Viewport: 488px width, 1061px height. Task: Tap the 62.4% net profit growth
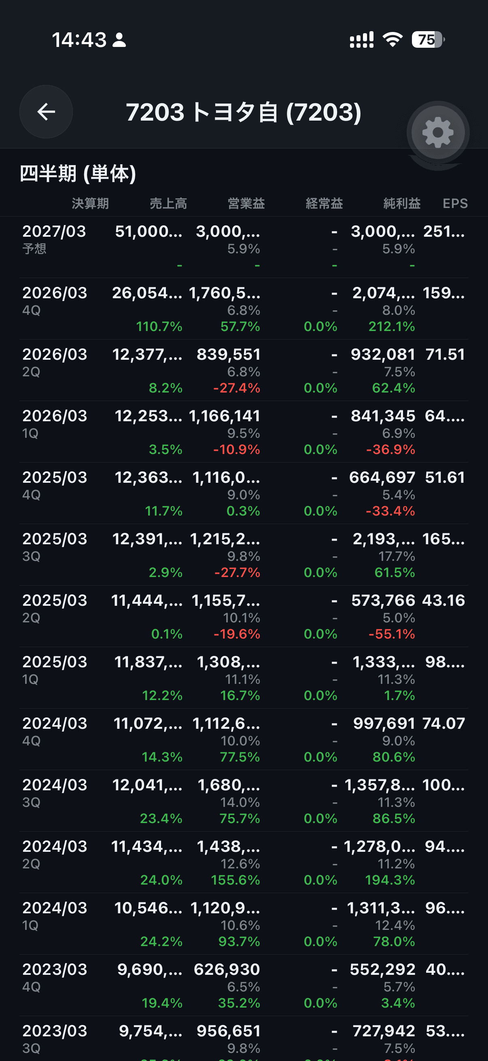tap(393, 388)
